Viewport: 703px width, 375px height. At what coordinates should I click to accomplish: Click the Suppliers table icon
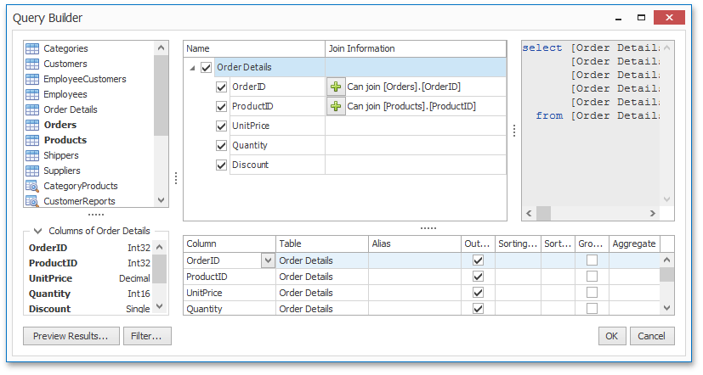32,171
